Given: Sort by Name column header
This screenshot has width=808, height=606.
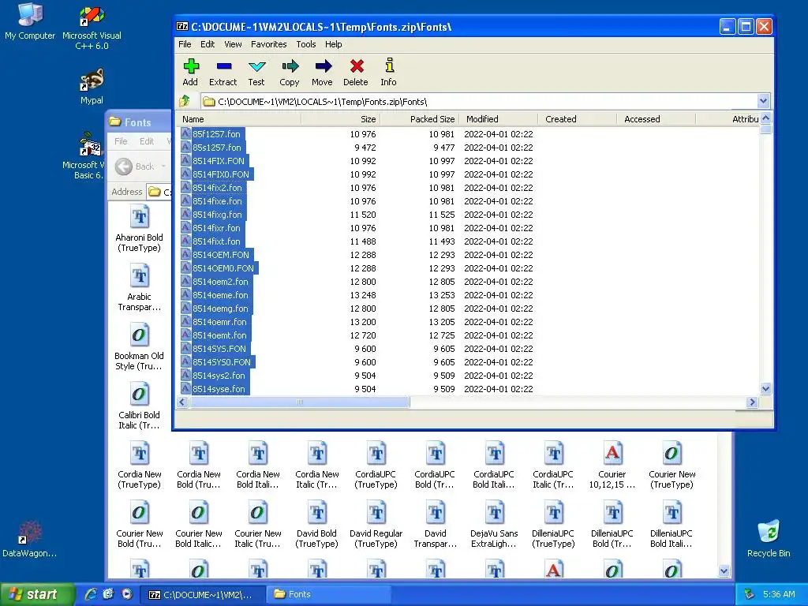Looking at the screenshot, I should click(x=238, y=119).
